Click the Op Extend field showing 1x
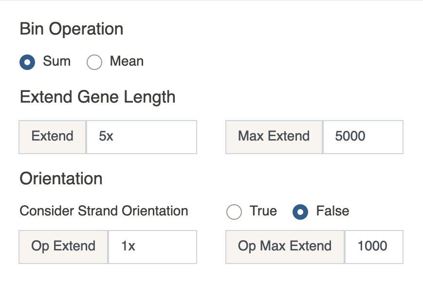 [x=153, y=247]
